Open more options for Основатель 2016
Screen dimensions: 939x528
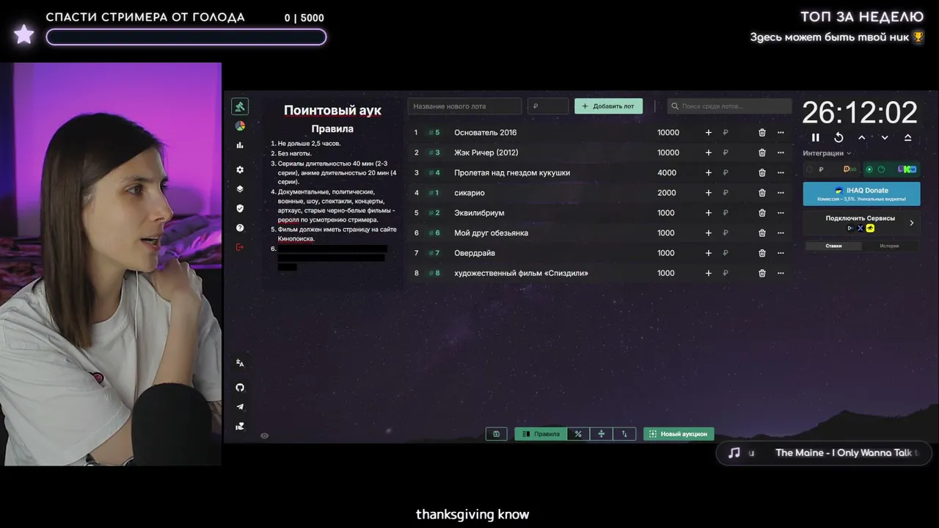pyautogui.click(x=781, y=133)
